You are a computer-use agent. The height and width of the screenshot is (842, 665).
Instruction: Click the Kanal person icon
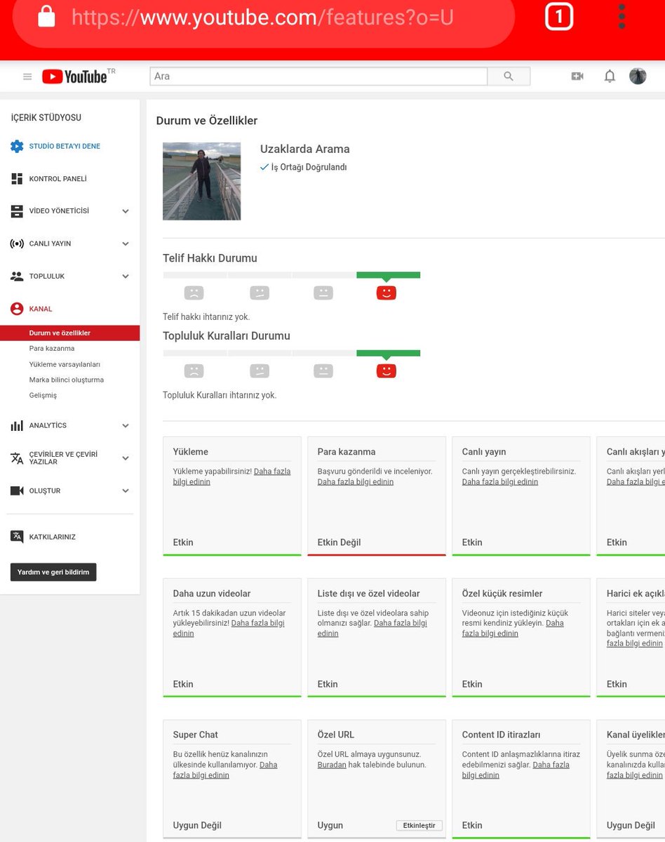coord(17,309)
